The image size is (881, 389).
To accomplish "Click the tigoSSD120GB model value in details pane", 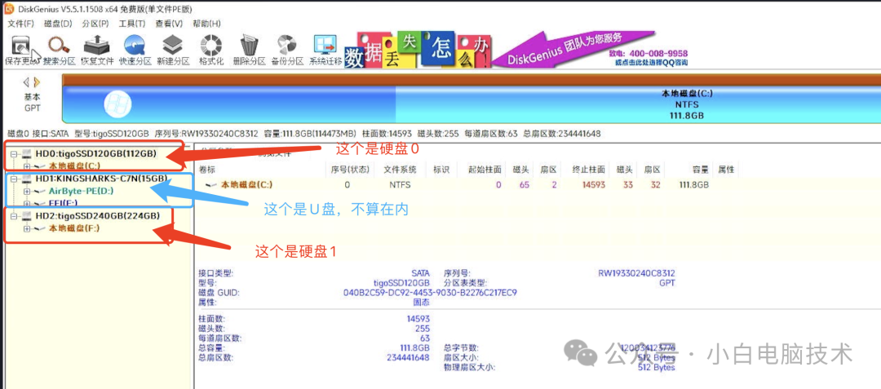I will pyautogui.click(x=401, y=283).
